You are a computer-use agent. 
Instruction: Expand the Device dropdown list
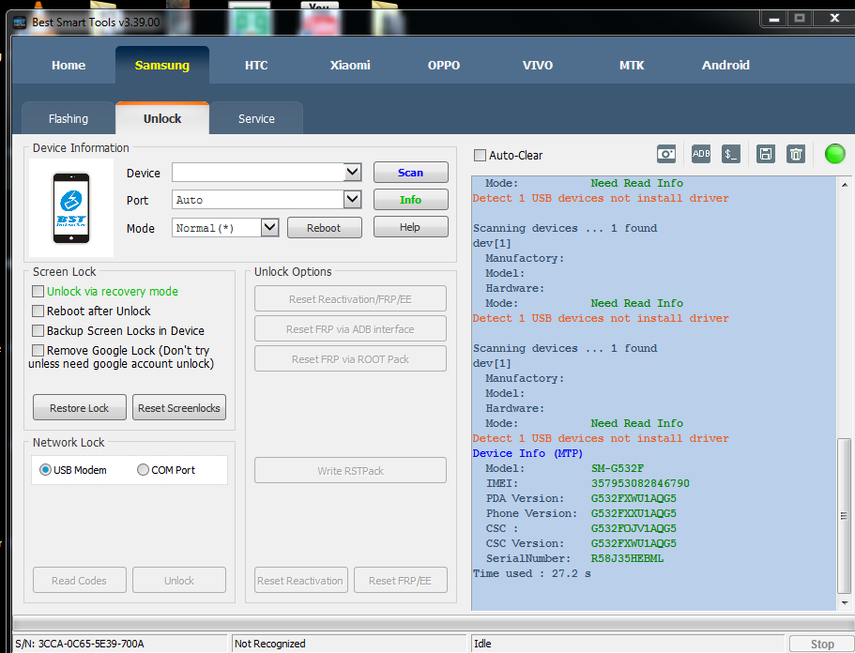click(x=353, y=173)
